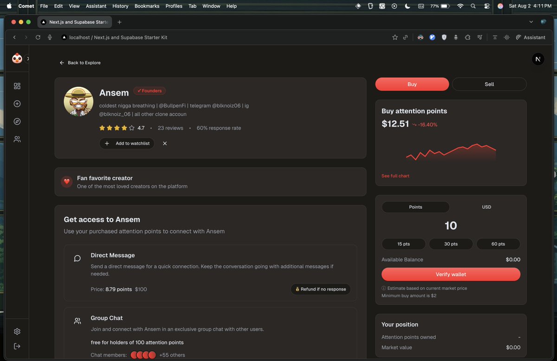Screen dimensions: 557x361
Task: Open the settings gear in sidebar
Action: 17,331
